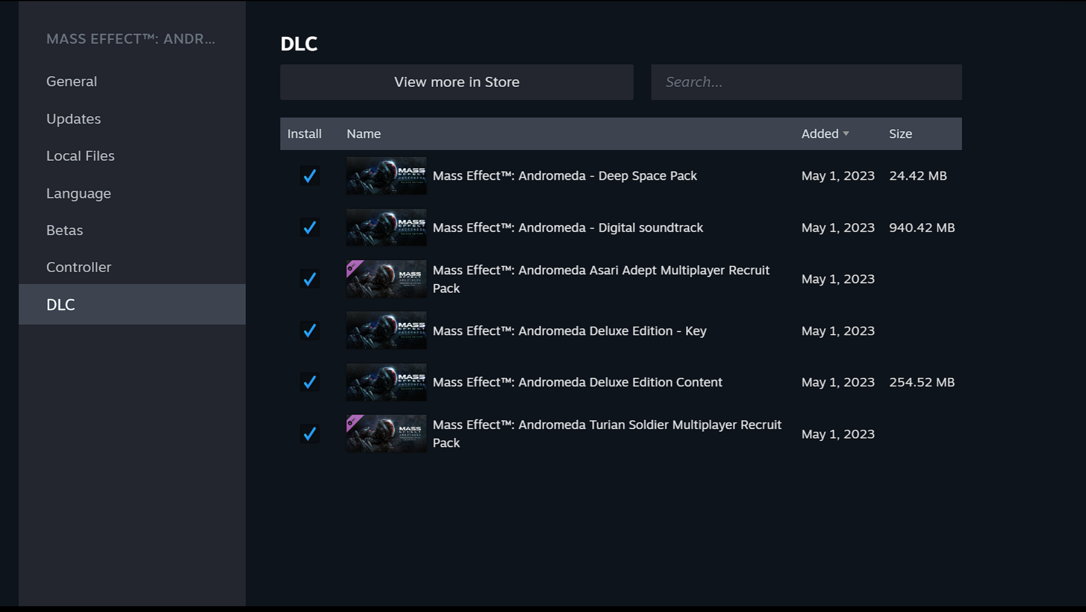1086x612 pixels.
Task: Switch to the Betas section
Action: coord(65,230)
